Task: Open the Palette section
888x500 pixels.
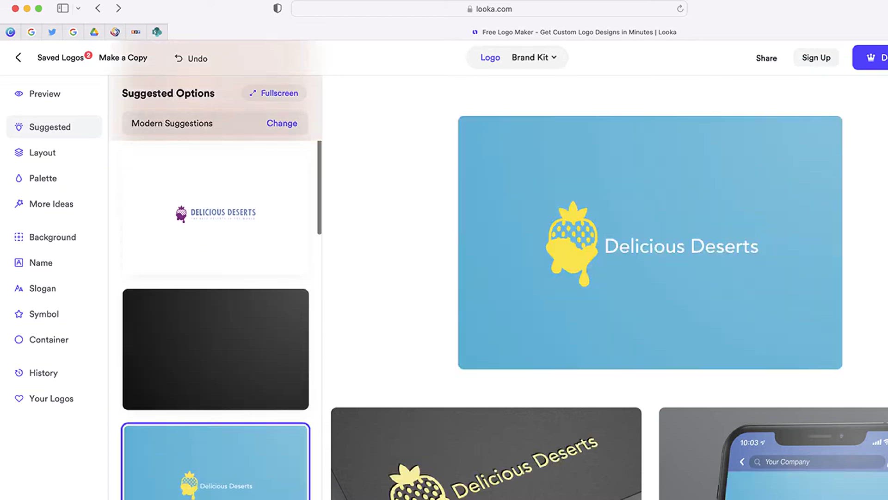Action: point(54,178)
